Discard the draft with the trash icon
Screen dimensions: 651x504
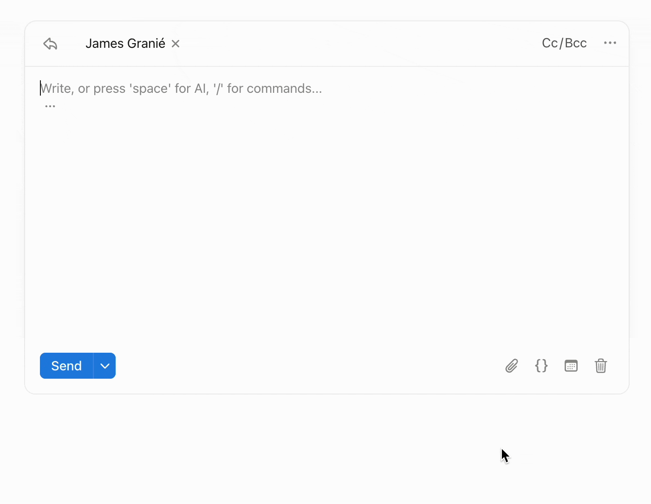point(600,366)
